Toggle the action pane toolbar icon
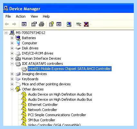 59,24
